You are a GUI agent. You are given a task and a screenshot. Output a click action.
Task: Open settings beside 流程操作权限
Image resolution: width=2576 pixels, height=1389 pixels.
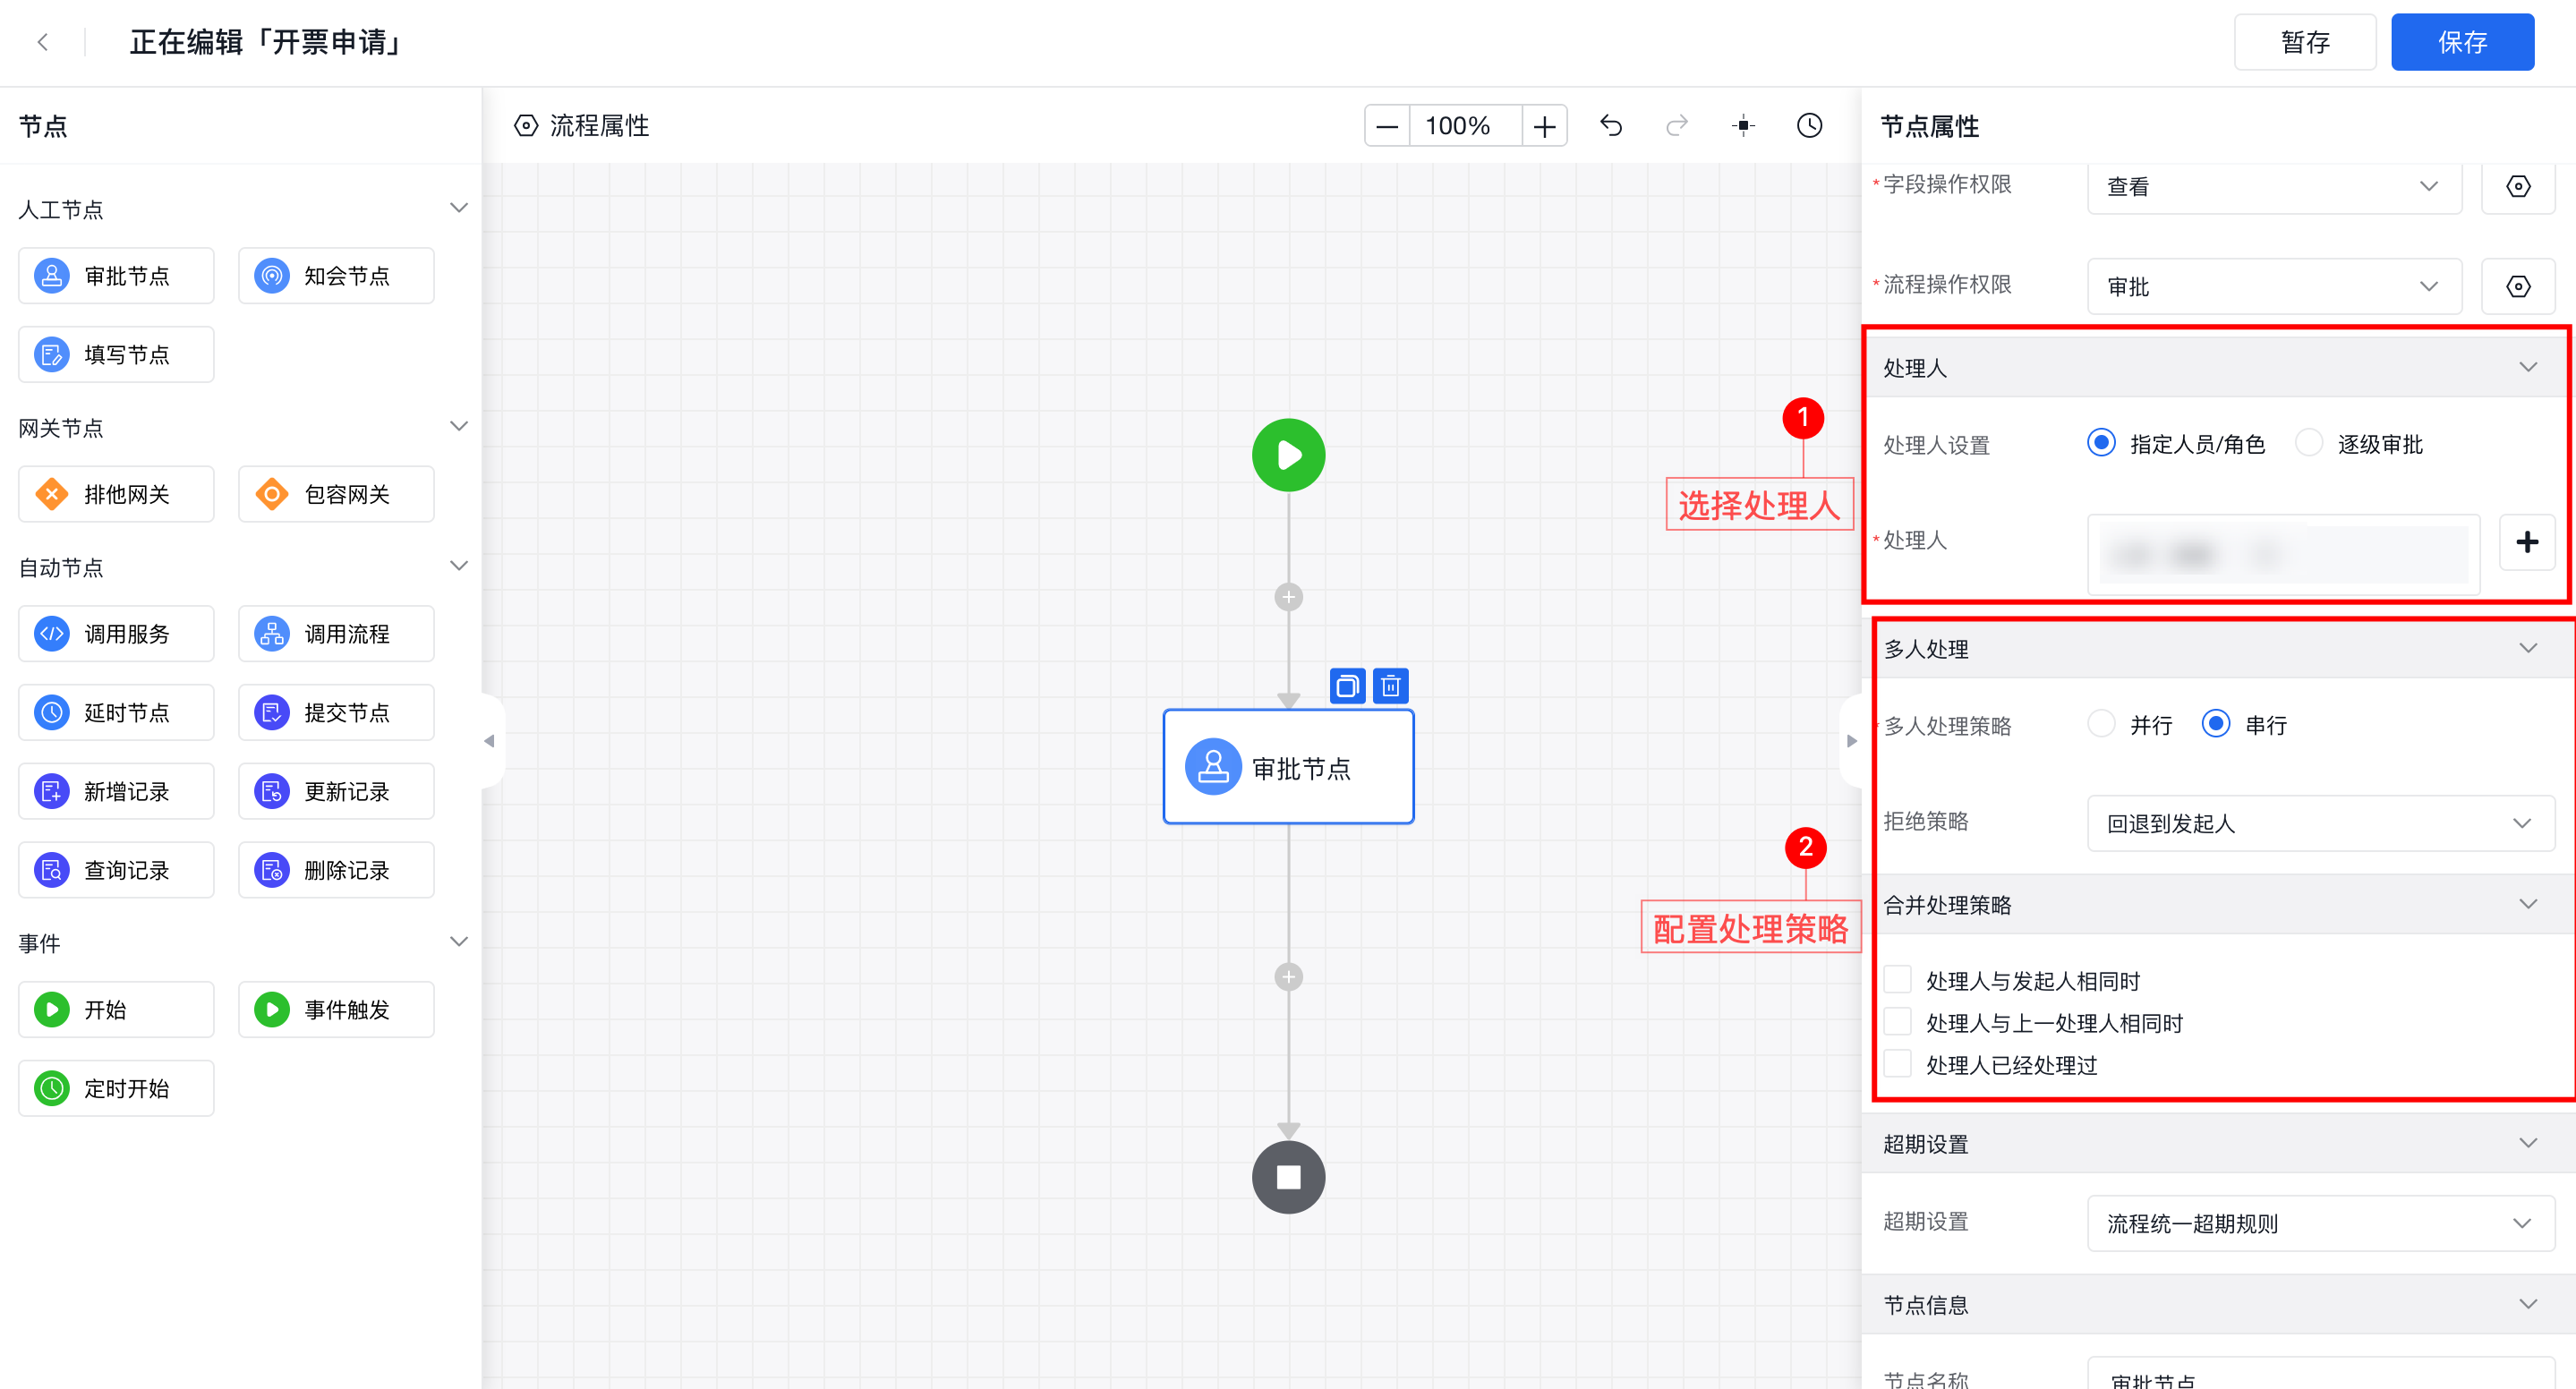click(2518, 287)
